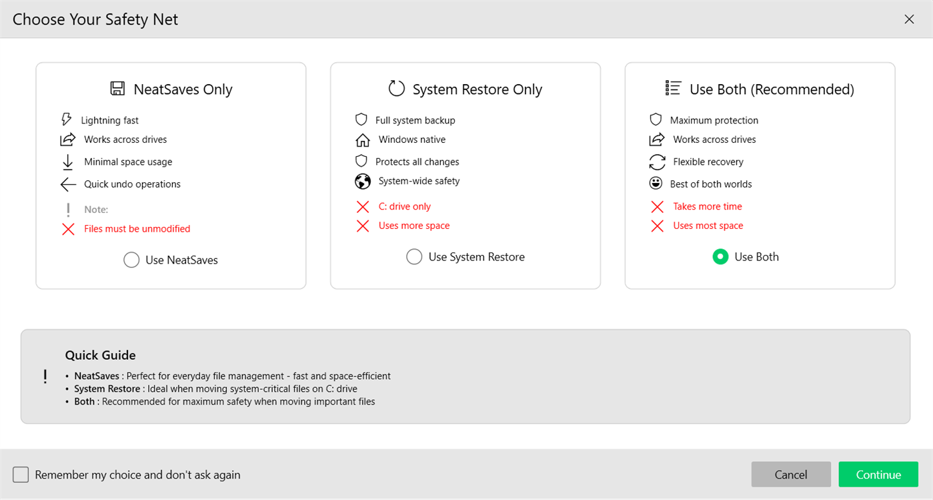Close the Choose Your Safety Net dialog
The image size is (933, 500).
[x=909, y=19]
